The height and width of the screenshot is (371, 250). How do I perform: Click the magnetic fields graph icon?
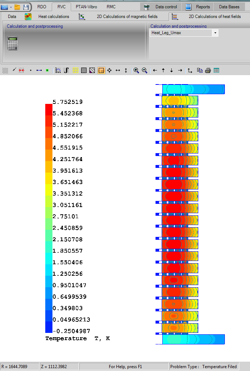click(82, 17)
